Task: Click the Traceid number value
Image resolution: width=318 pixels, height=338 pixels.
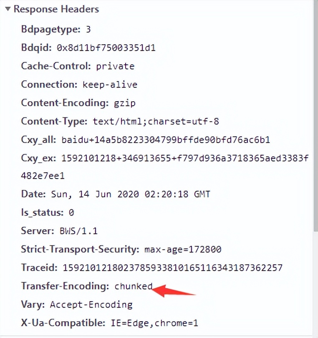Action: pyautogui.click(x=172, y=268)
